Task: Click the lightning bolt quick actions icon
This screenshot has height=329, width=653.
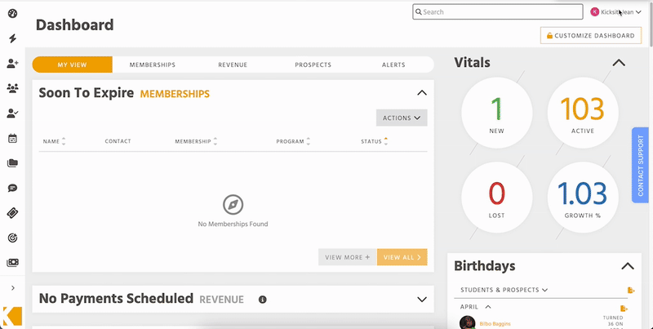Action: [x=12, y=38]
